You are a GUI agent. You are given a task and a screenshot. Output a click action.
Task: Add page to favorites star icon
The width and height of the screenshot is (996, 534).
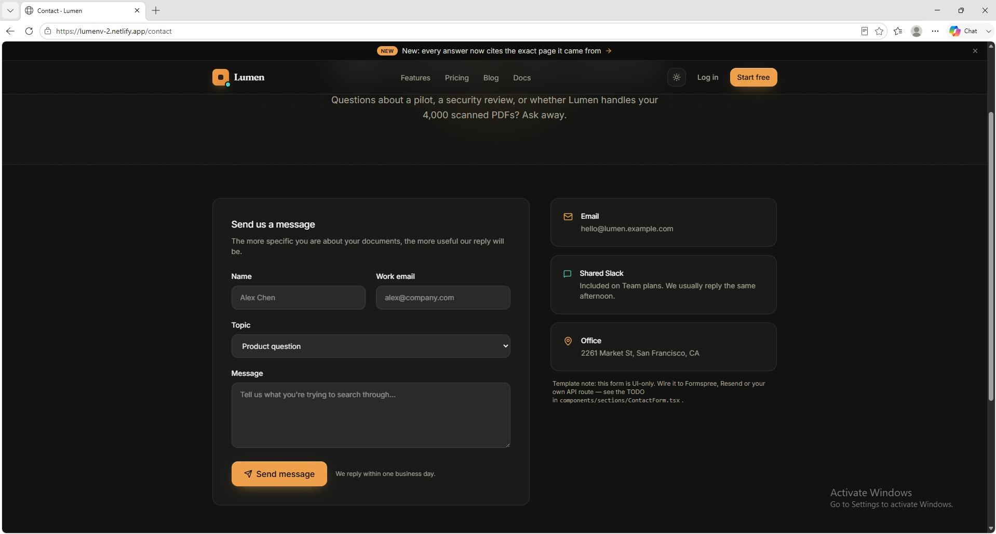point(879,31)
